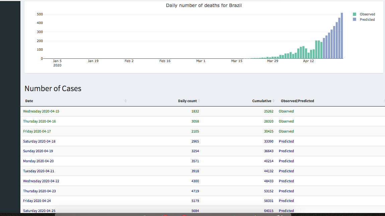Viewport: 385px width, 216px height.
Task: Toggle the Predicted series in chart legend
Action: [x=367, y=20]
